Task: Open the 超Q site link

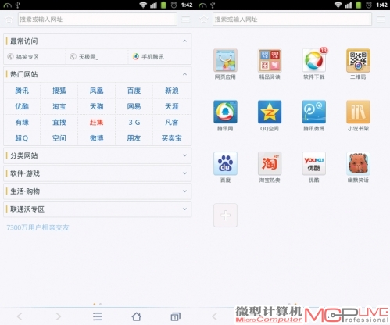Action: 21,138
